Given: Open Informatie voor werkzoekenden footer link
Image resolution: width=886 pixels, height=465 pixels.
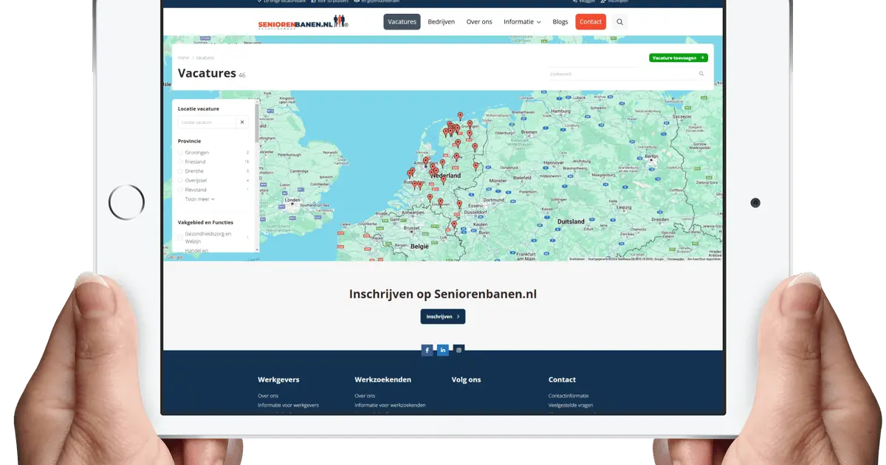Looking at the screenshot, I should (390, 405).
